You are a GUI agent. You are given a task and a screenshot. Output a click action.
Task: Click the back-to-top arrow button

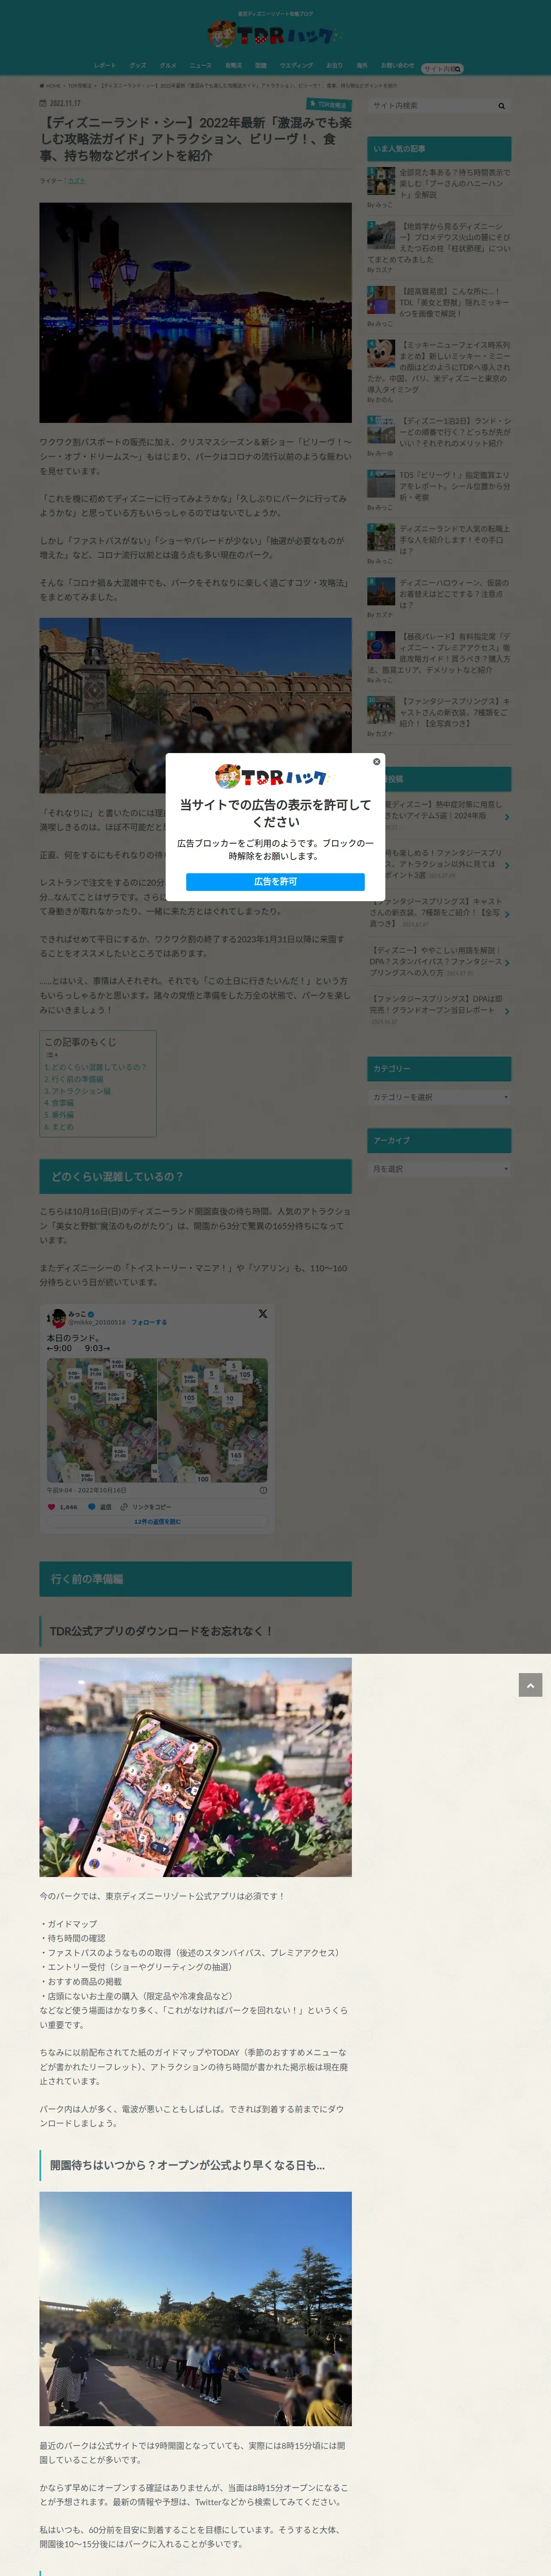pyautogui.click(x=530, y=1685)
